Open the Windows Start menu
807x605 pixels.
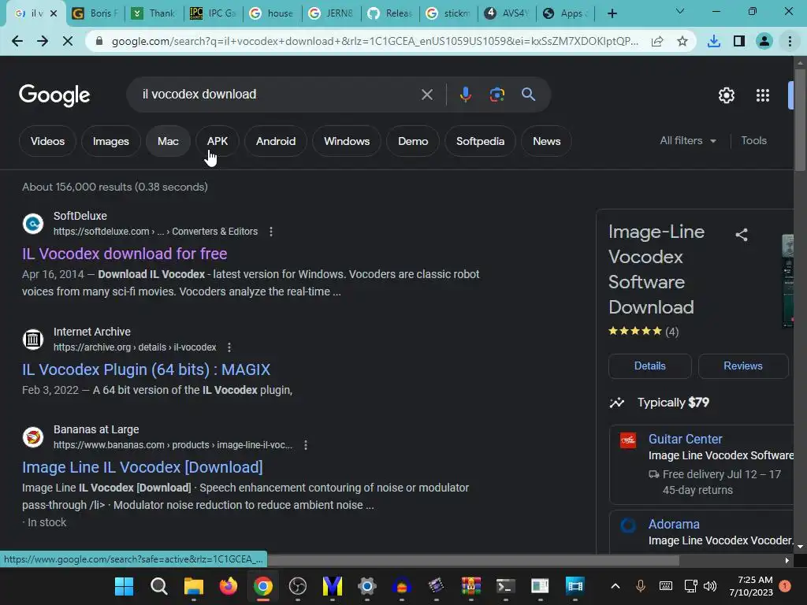tap(124, 586)
